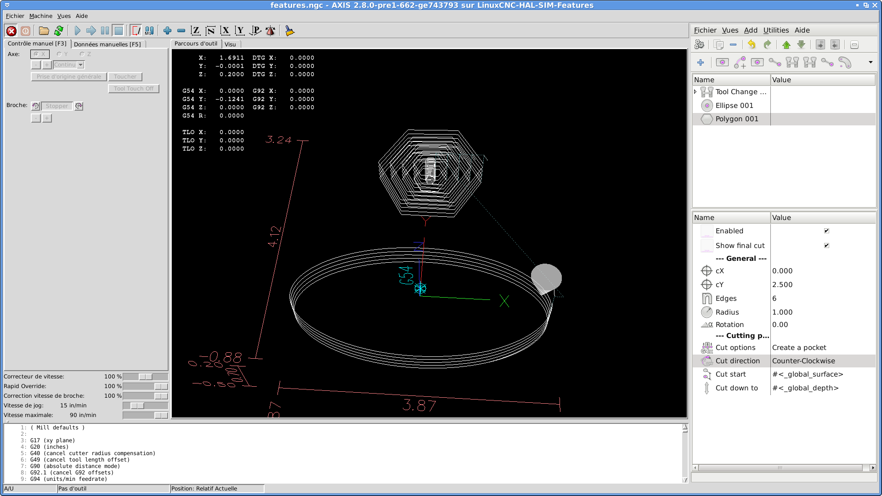This screenshot has width=882, height=496.
Task: Zoom in with the blue plus icon
Action: (167, 31)
